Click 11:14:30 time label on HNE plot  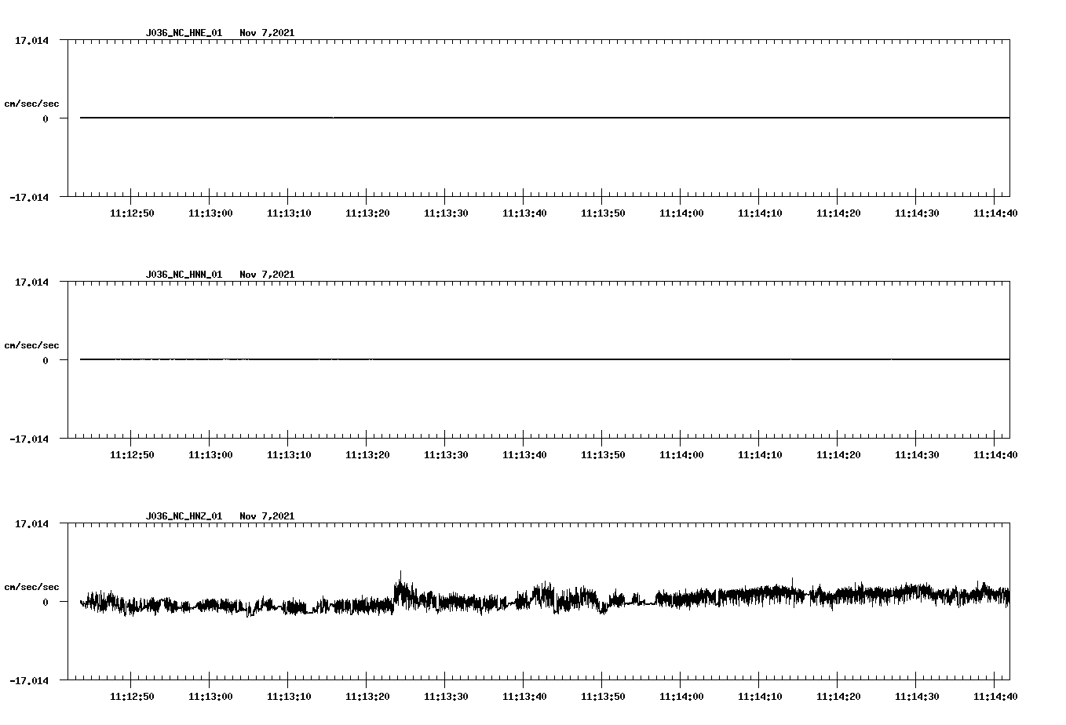pyautogui.click(x=917, y=213)
